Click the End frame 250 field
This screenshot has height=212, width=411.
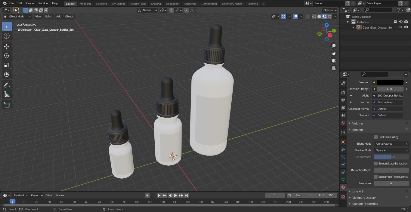(x=326, y=195)
